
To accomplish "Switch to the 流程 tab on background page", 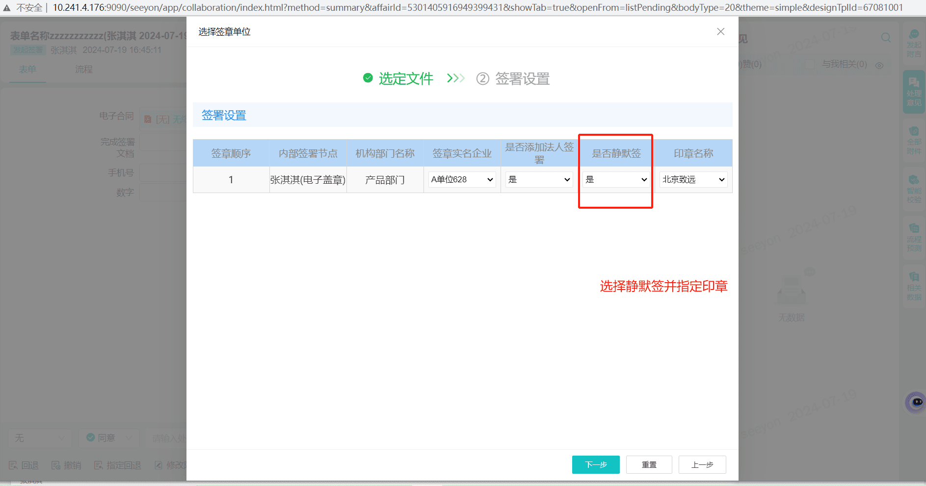I will (x=84, y=69).
